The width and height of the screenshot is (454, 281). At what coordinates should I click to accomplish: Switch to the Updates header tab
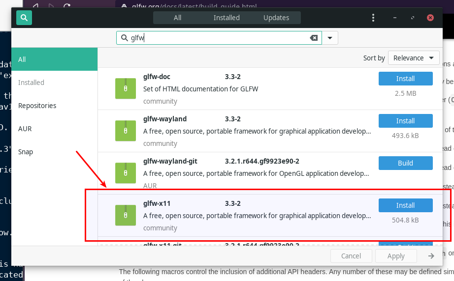pos(276,18)
